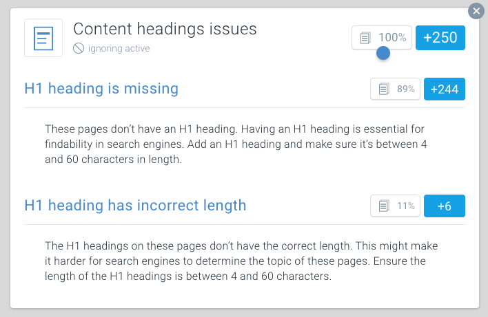Click the ignoring active label
The width and height of the screenshot is (488, 317).
click(x=119, y=48)
